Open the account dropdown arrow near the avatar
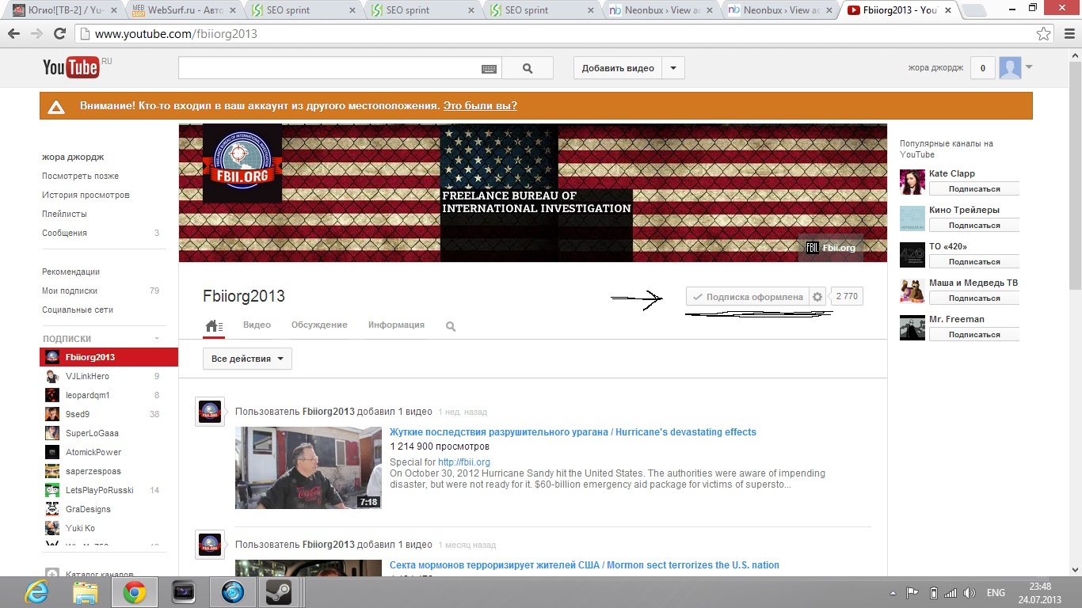Screen dimensions: 1082x608 tap(1029, 67)
